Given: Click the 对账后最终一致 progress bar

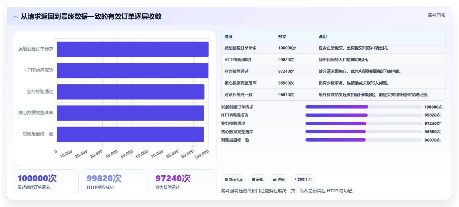Looking at the screenshot, I should coord(363,140).
